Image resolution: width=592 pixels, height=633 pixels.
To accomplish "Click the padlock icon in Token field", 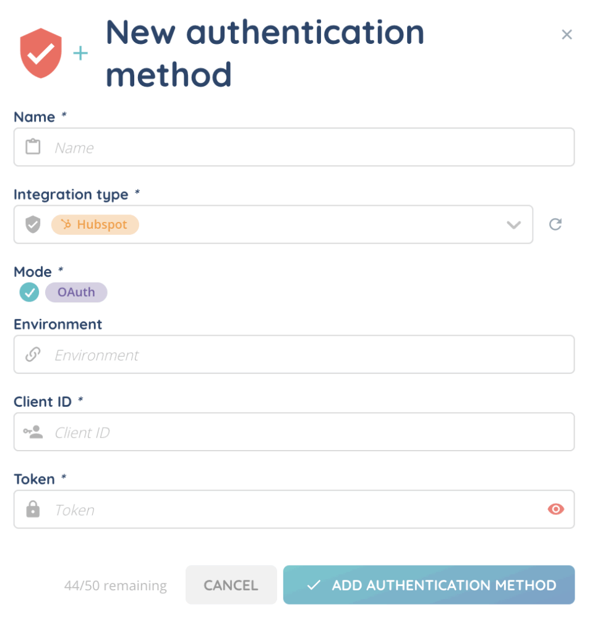I will 33,509.
